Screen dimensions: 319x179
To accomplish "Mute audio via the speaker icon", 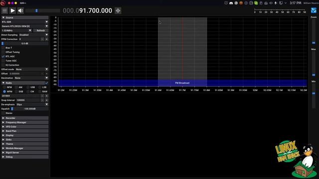I will 20,10.
